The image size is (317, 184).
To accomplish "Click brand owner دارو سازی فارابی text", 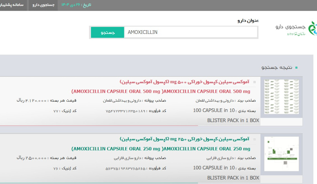I will (x=220, y=158).
